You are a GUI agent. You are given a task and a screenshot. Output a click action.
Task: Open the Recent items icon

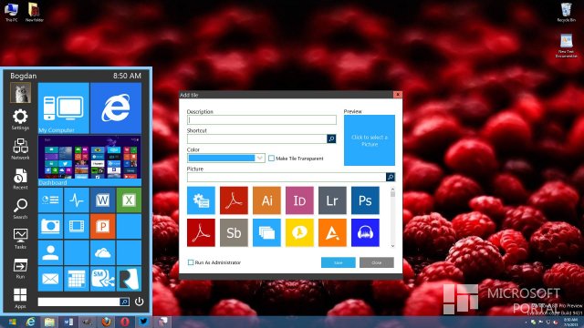[x=20, y=179]
